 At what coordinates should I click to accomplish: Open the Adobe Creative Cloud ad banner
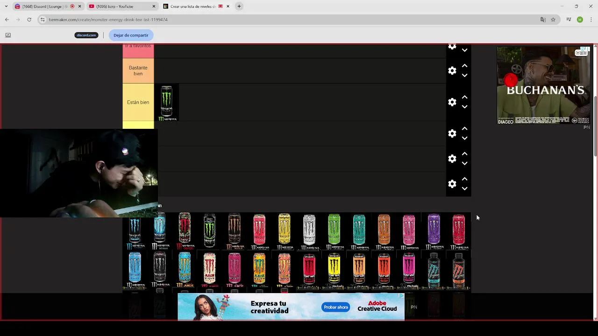coord(291,307)
